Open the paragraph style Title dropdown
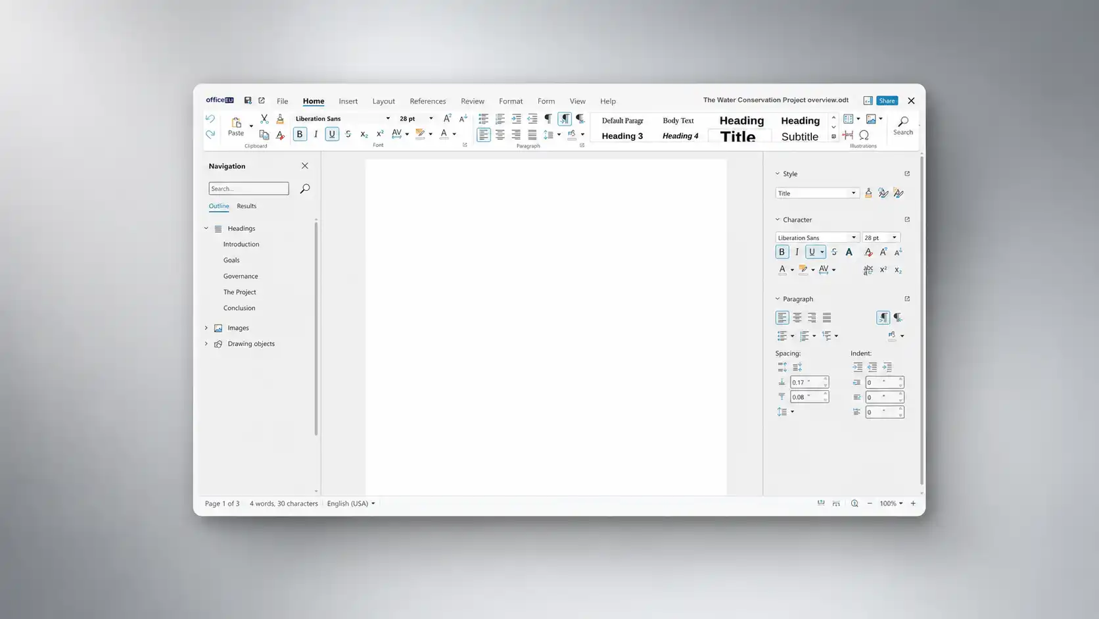 (854, 193)
